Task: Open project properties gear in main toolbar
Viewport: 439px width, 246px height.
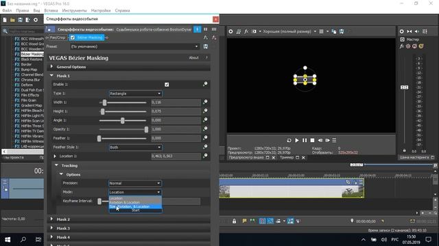Action: [36, 20]
